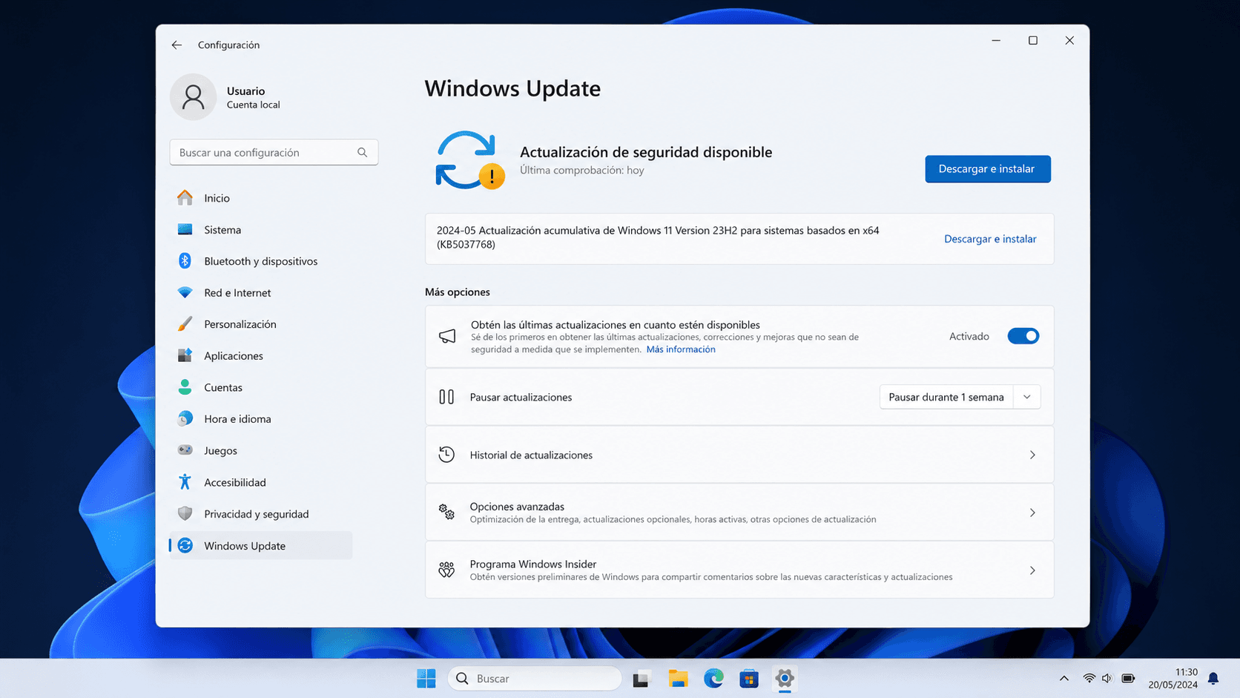1240x698 pixels.
Task: Click the Wi-Fi icon in system tray
Action: point(1089,678)
